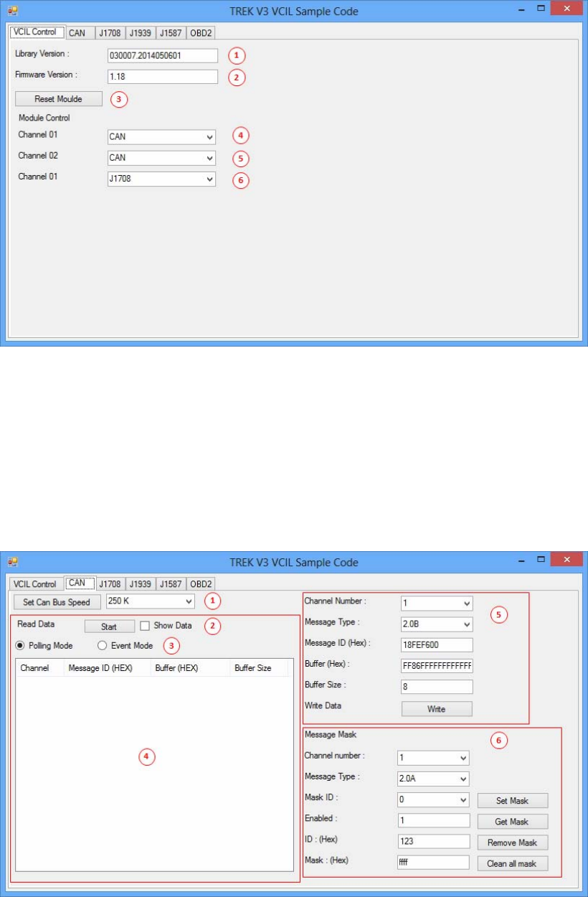Click Buffer Size field showing 8
Image resolution: width=588 pixels, height=897 pixels.
(x=437, y=687)
